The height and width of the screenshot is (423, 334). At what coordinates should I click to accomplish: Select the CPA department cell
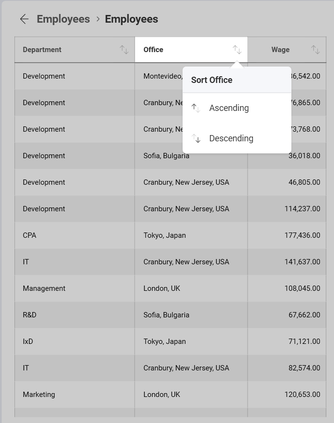[29, 235]
